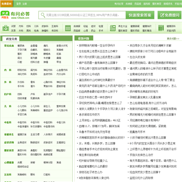This screenshot has height=182, width=182.
Task: Open the question 口苦吃什么中成药
Action: tap(89, 74)
